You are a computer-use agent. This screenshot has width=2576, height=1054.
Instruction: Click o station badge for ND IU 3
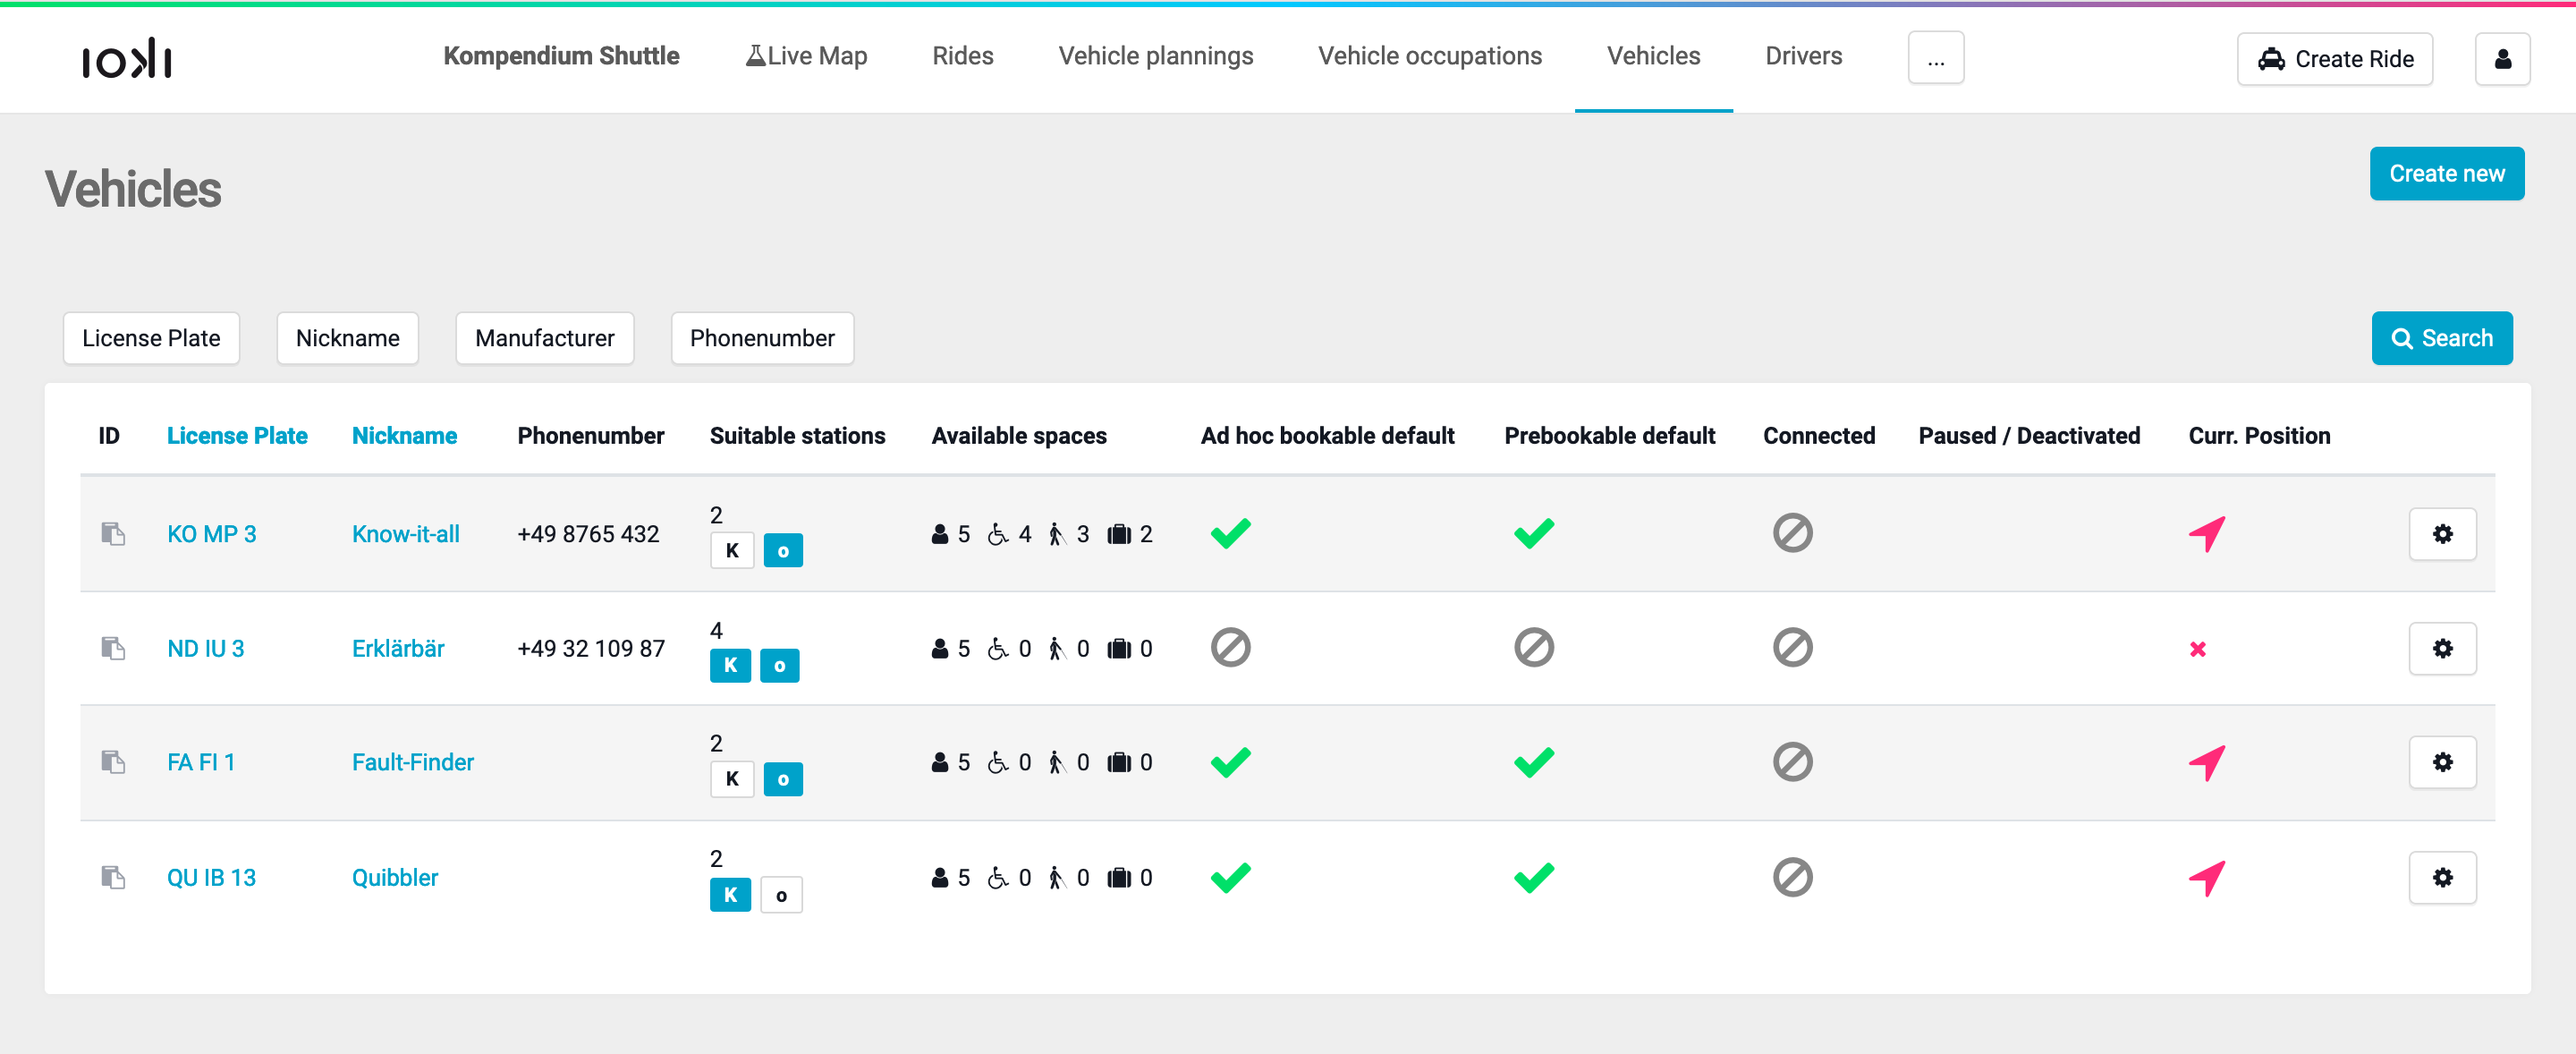779,665
